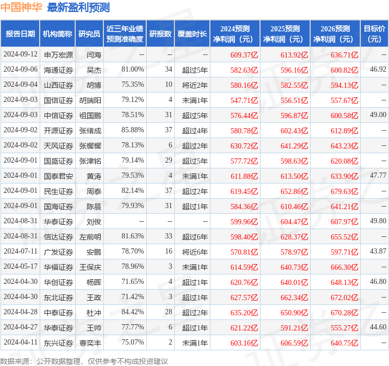Click target price 46.92
The image size is (389, 366).
[x=378, y=70]
